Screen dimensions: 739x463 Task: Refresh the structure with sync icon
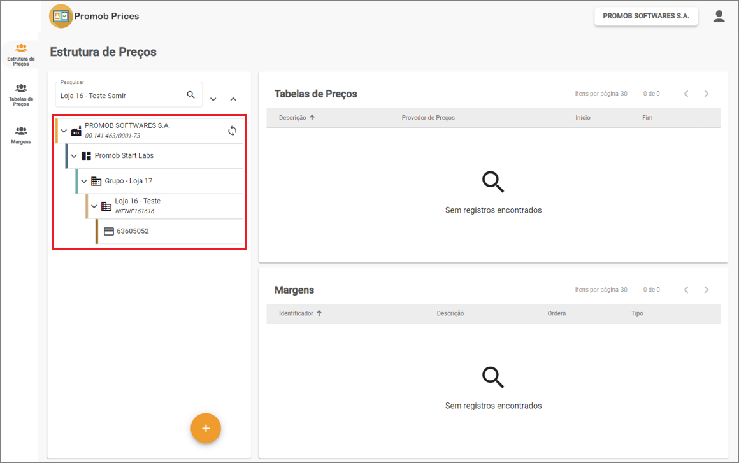point(233,131)
